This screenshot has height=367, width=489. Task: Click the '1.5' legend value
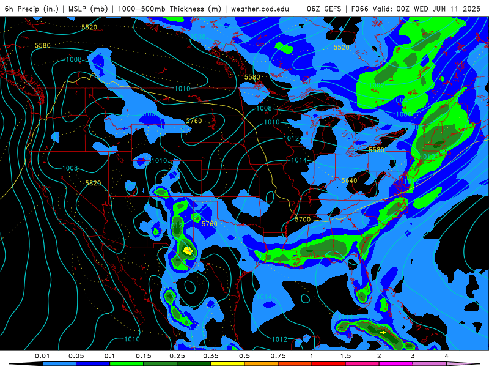[x=345, y=356]
